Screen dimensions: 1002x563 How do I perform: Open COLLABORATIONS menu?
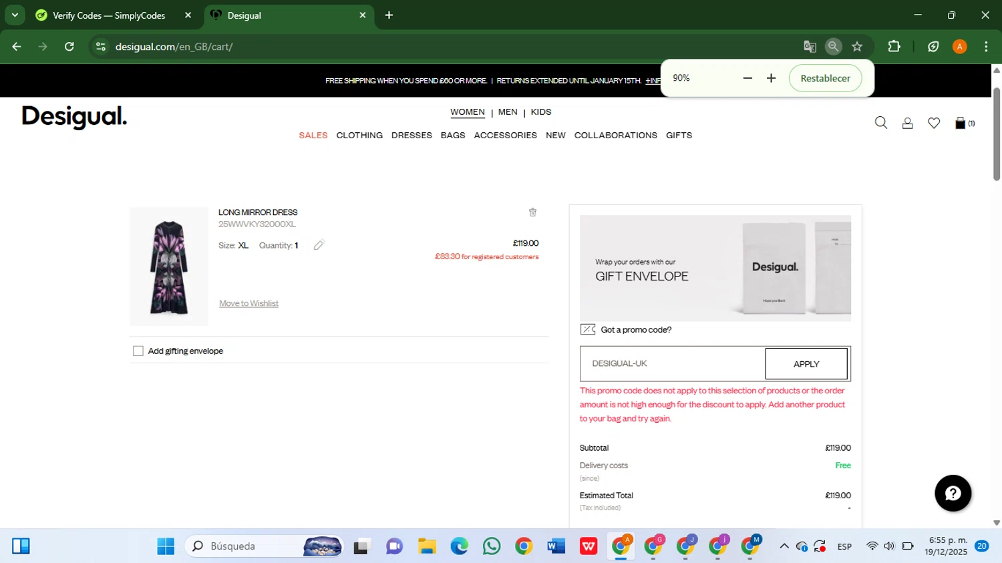616,136
